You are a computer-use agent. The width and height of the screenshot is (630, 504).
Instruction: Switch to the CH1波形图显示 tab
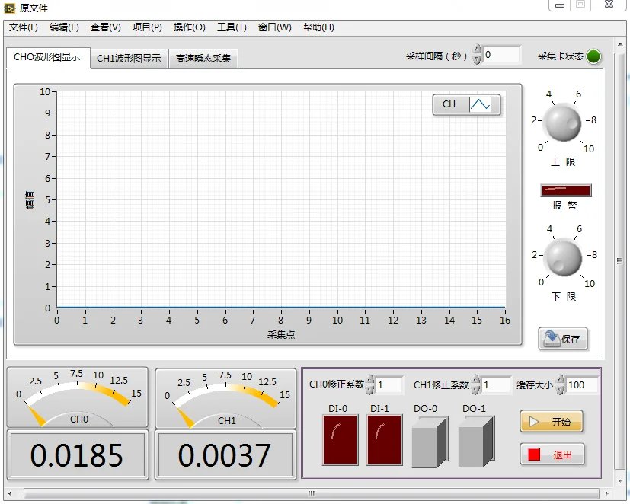click(129, 58)
